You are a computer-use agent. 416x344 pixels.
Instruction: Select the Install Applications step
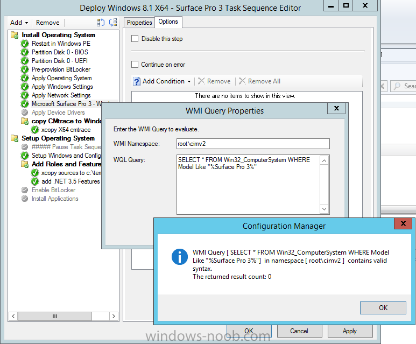pos(55,199)
